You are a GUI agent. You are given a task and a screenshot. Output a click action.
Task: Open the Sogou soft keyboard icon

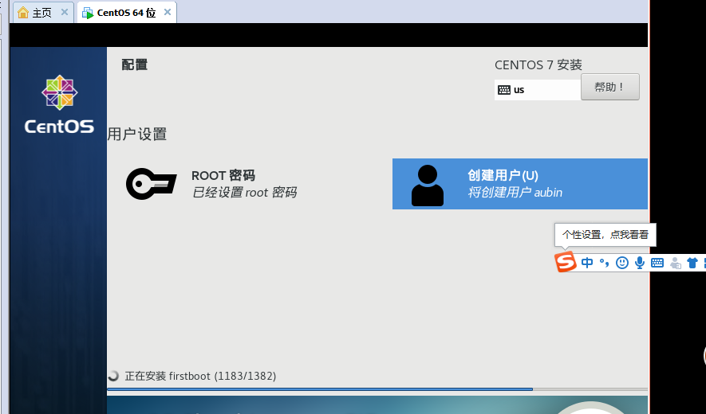[x=657, y=263]
